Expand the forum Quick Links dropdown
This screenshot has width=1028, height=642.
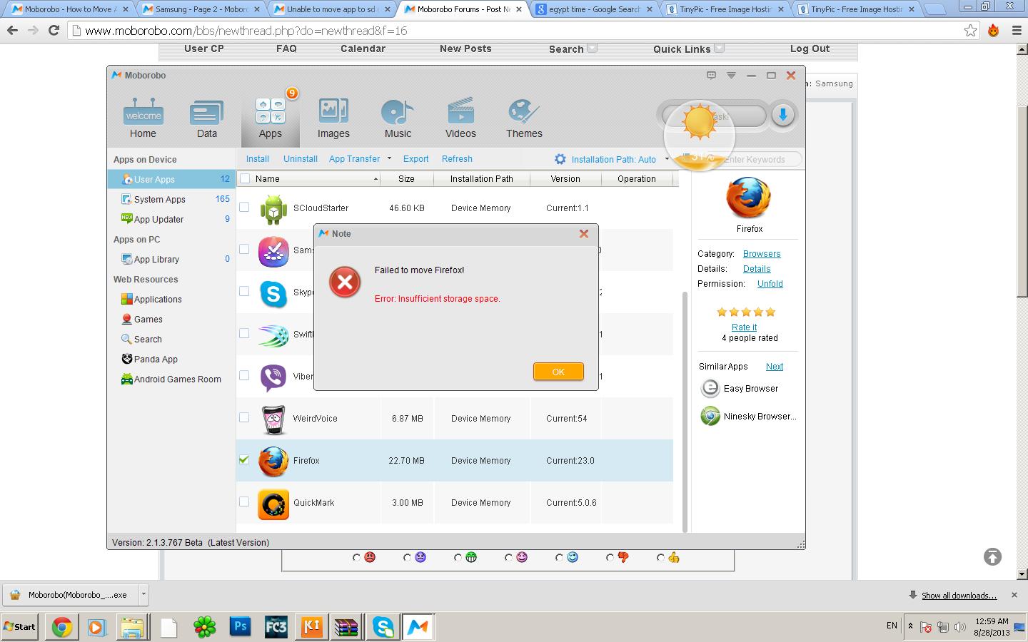719,49
